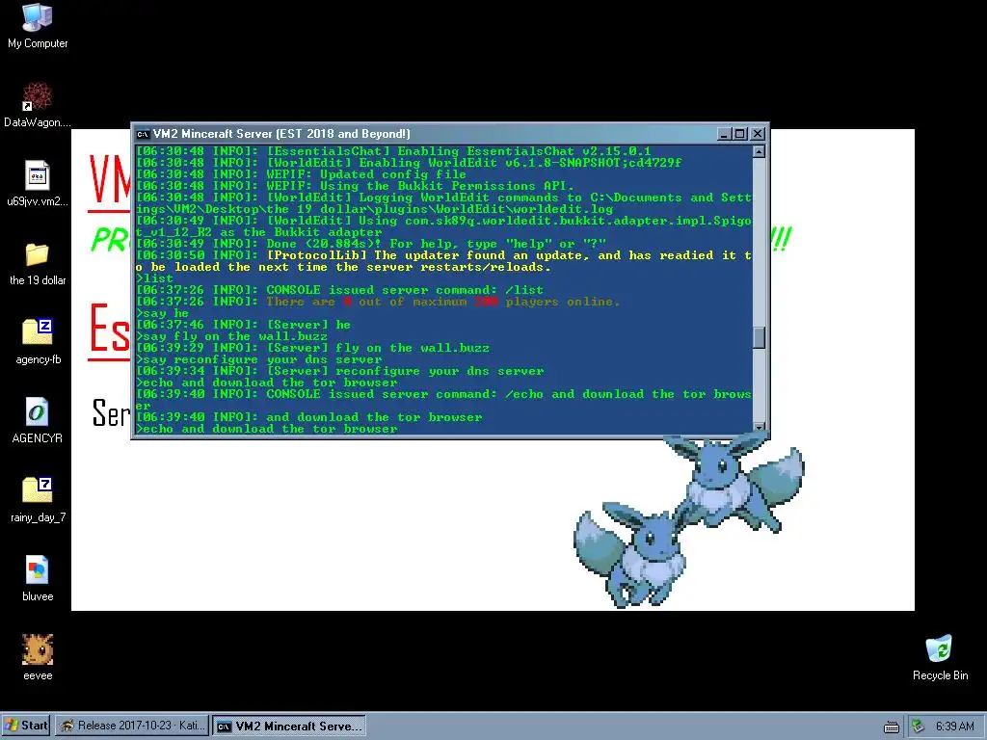Click the lower blue Eevee sprite
987x740 pixels.
(631, 554)
